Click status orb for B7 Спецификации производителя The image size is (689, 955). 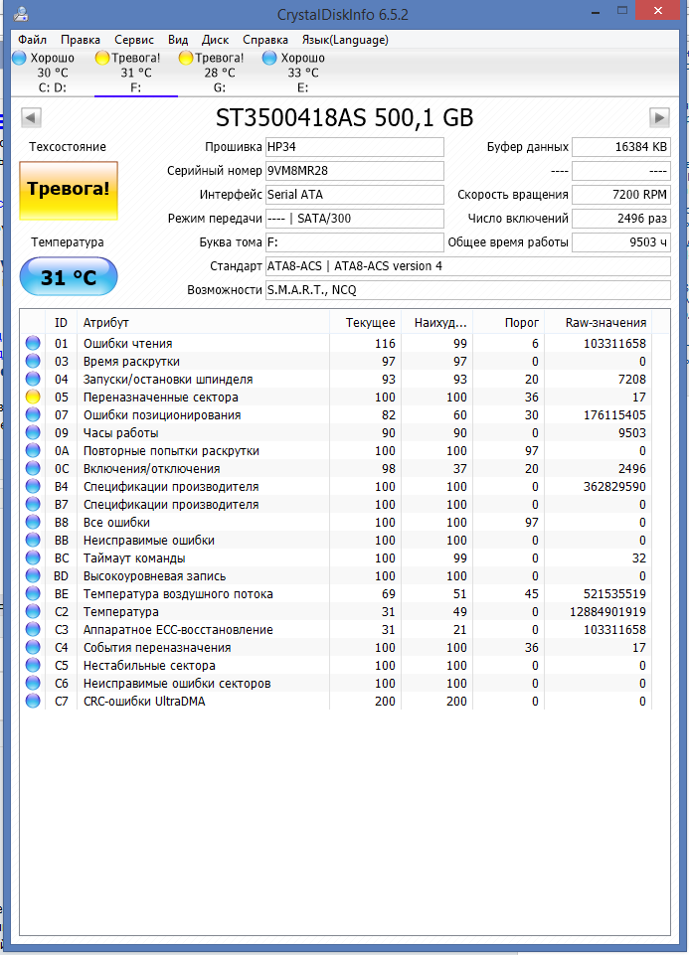[33, 504]
